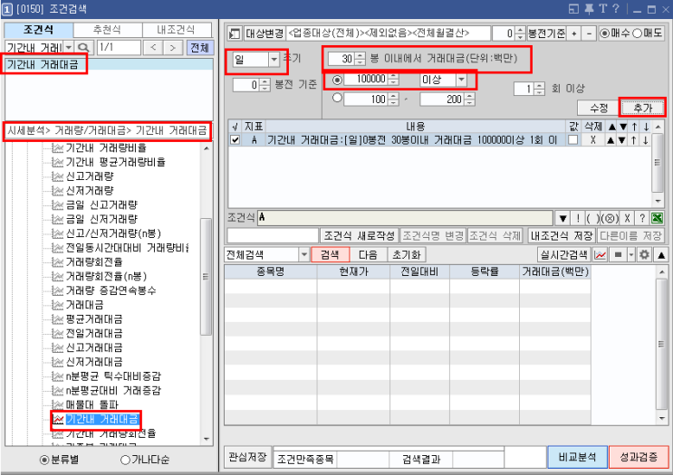Insert NOT operator with the ! button

[x=578, y=218]
